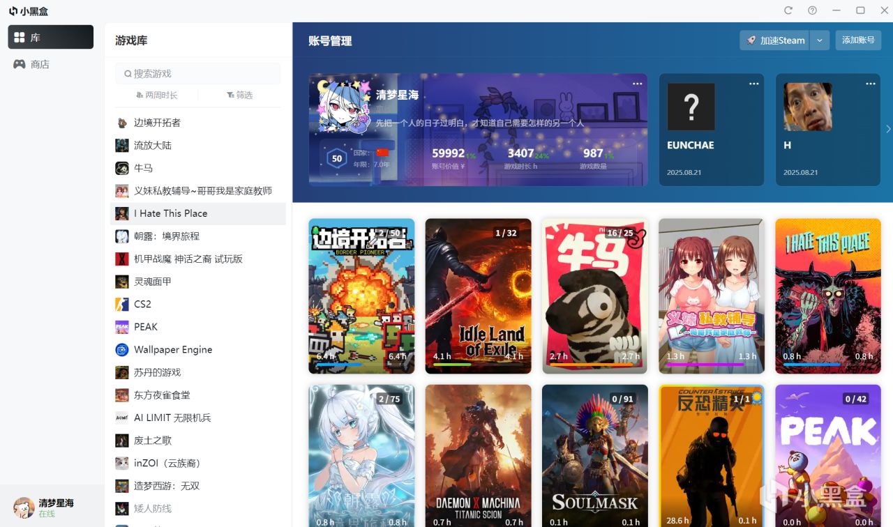
Task: Select the EUNCHAE account card
Action: [712, 130]
